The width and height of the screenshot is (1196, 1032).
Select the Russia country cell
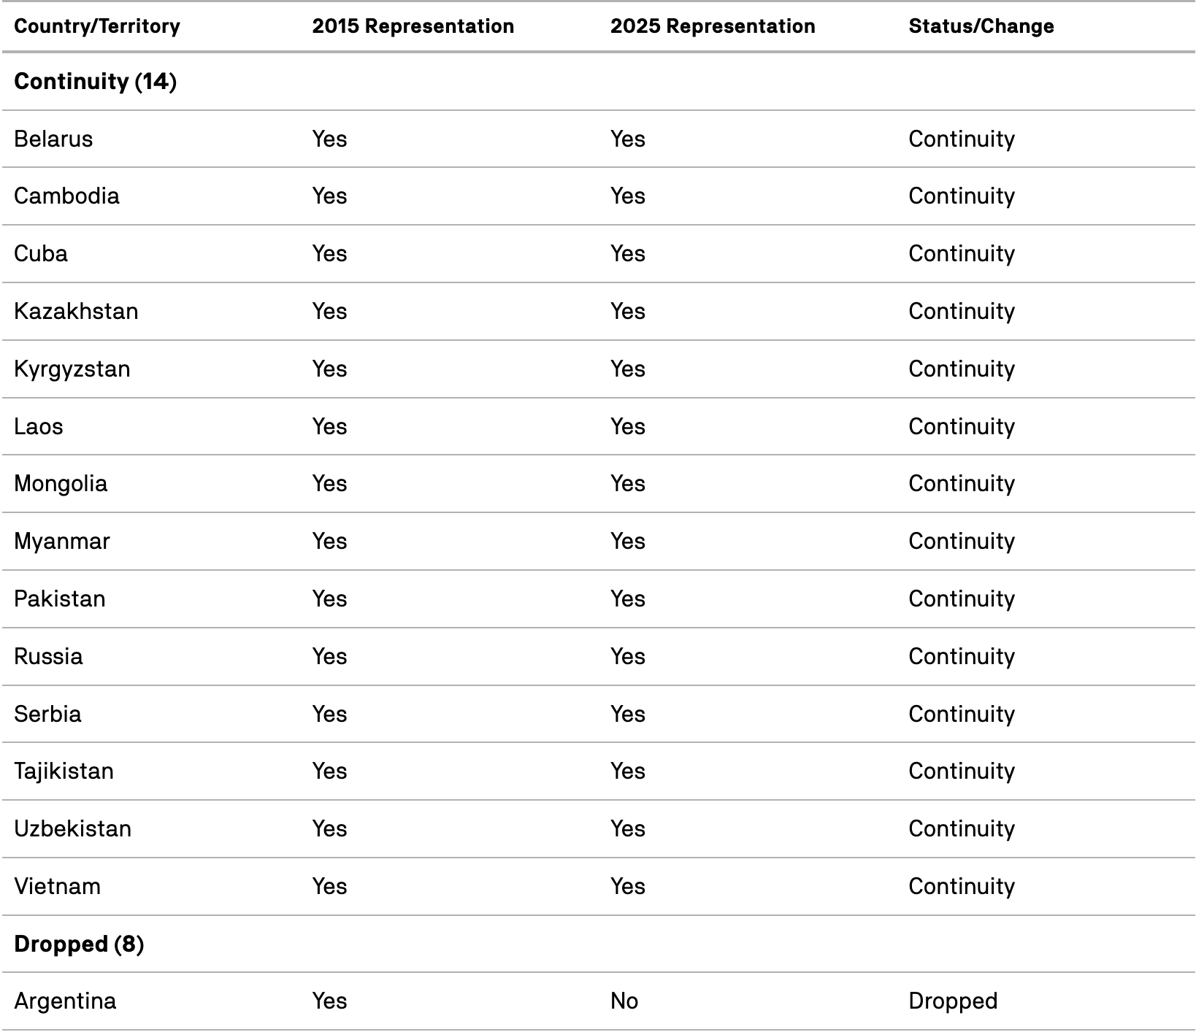[48, 656]
